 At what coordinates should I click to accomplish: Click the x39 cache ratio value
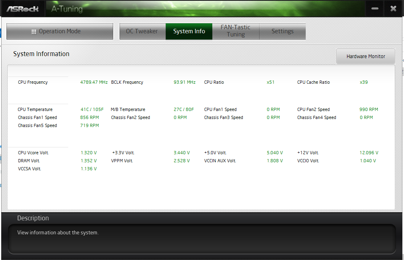(363, 82)
